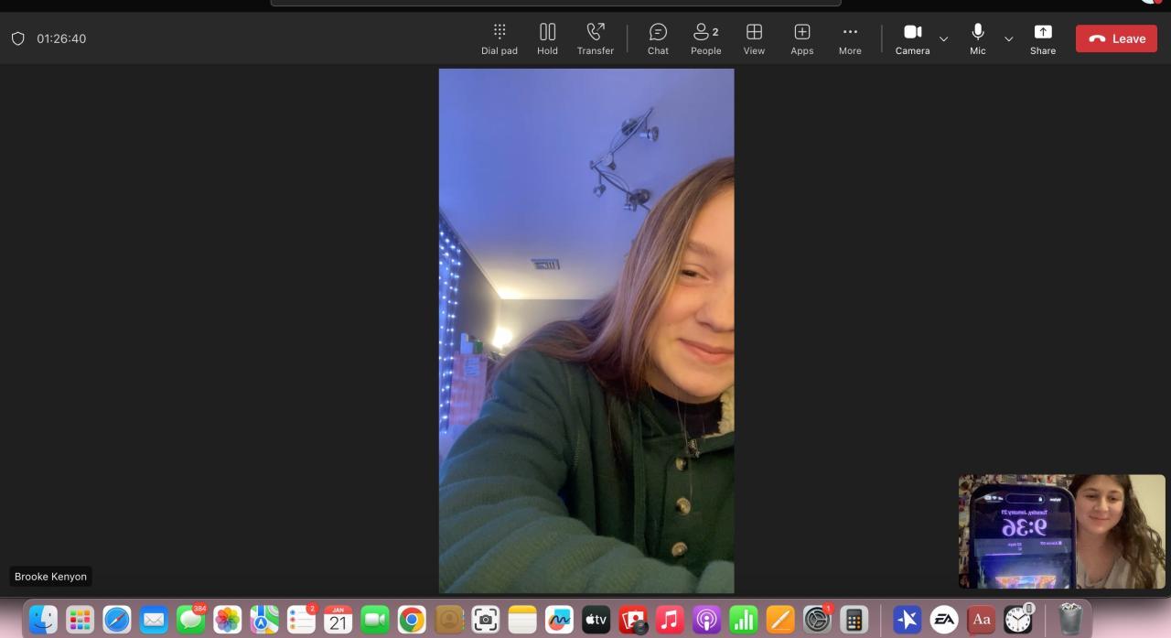Image resolution: width=1171 pixels, height=638 pixels.
Task: Open the Dial pad
Action: [499, 38]
